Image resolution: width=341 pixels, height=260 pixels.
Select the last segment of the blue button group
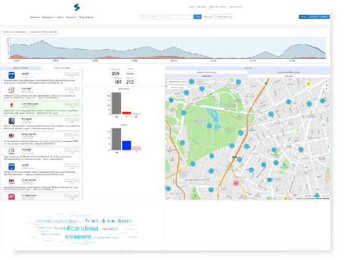click(x=324, y=17)
